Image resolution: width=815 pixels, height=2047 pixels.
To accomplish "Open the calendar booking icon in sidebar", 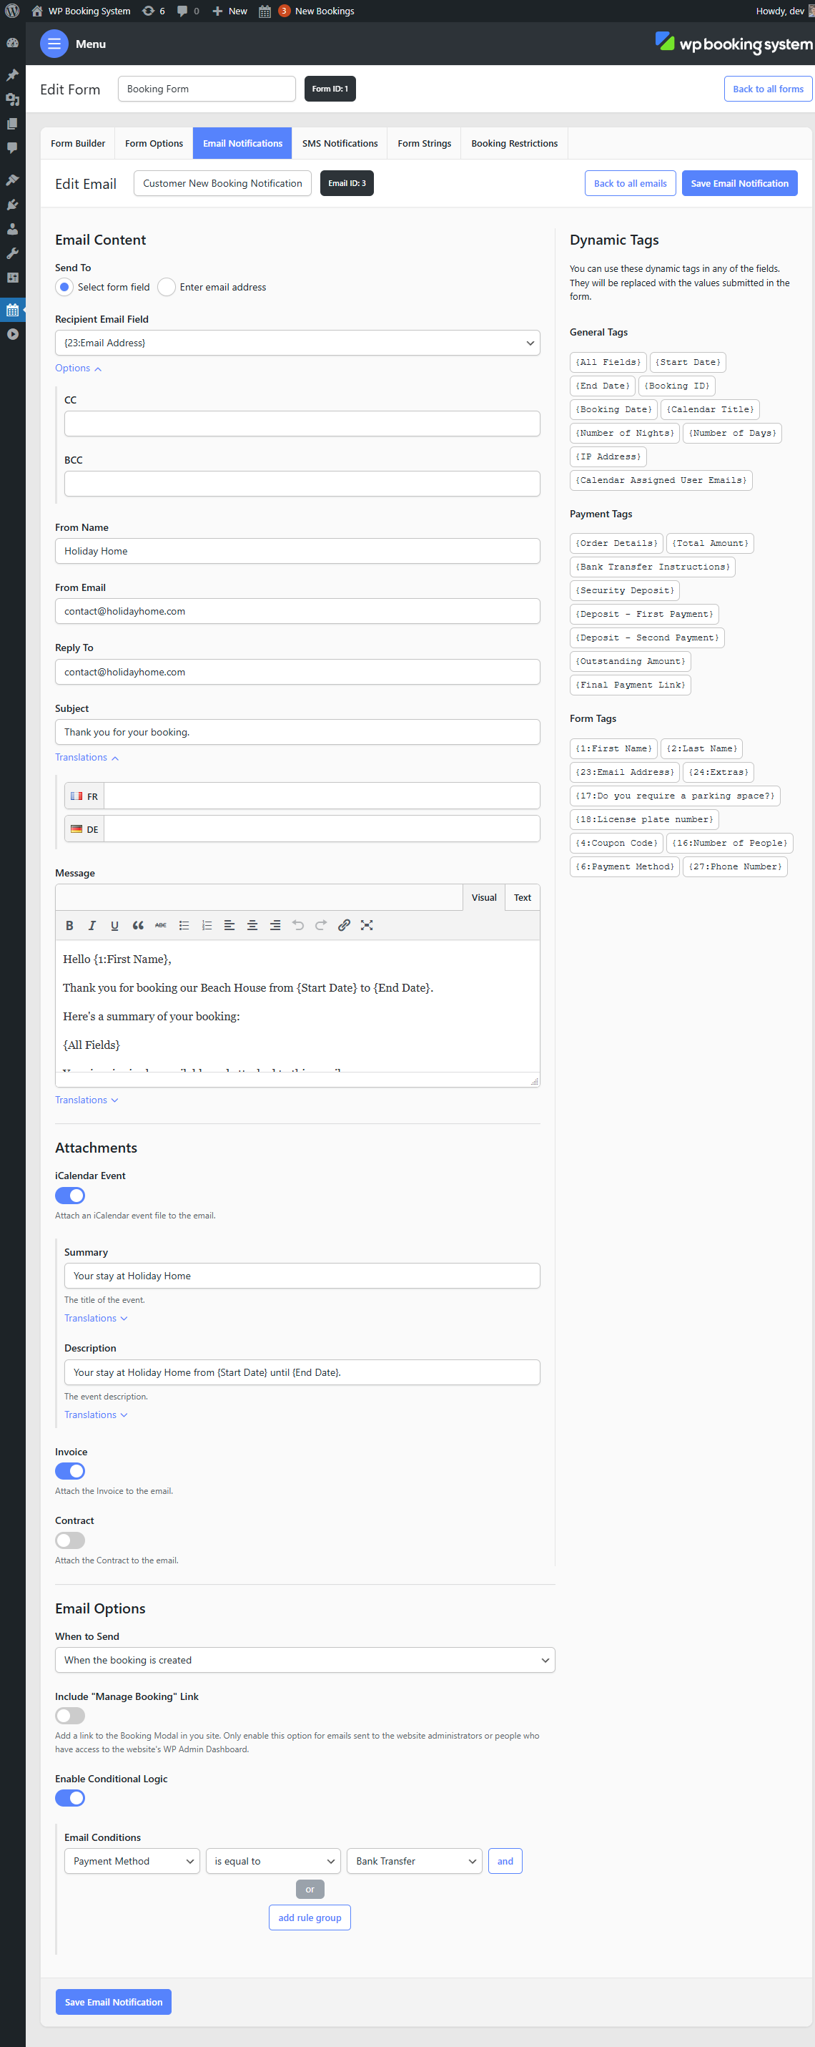I will click(x=13, y=310).
